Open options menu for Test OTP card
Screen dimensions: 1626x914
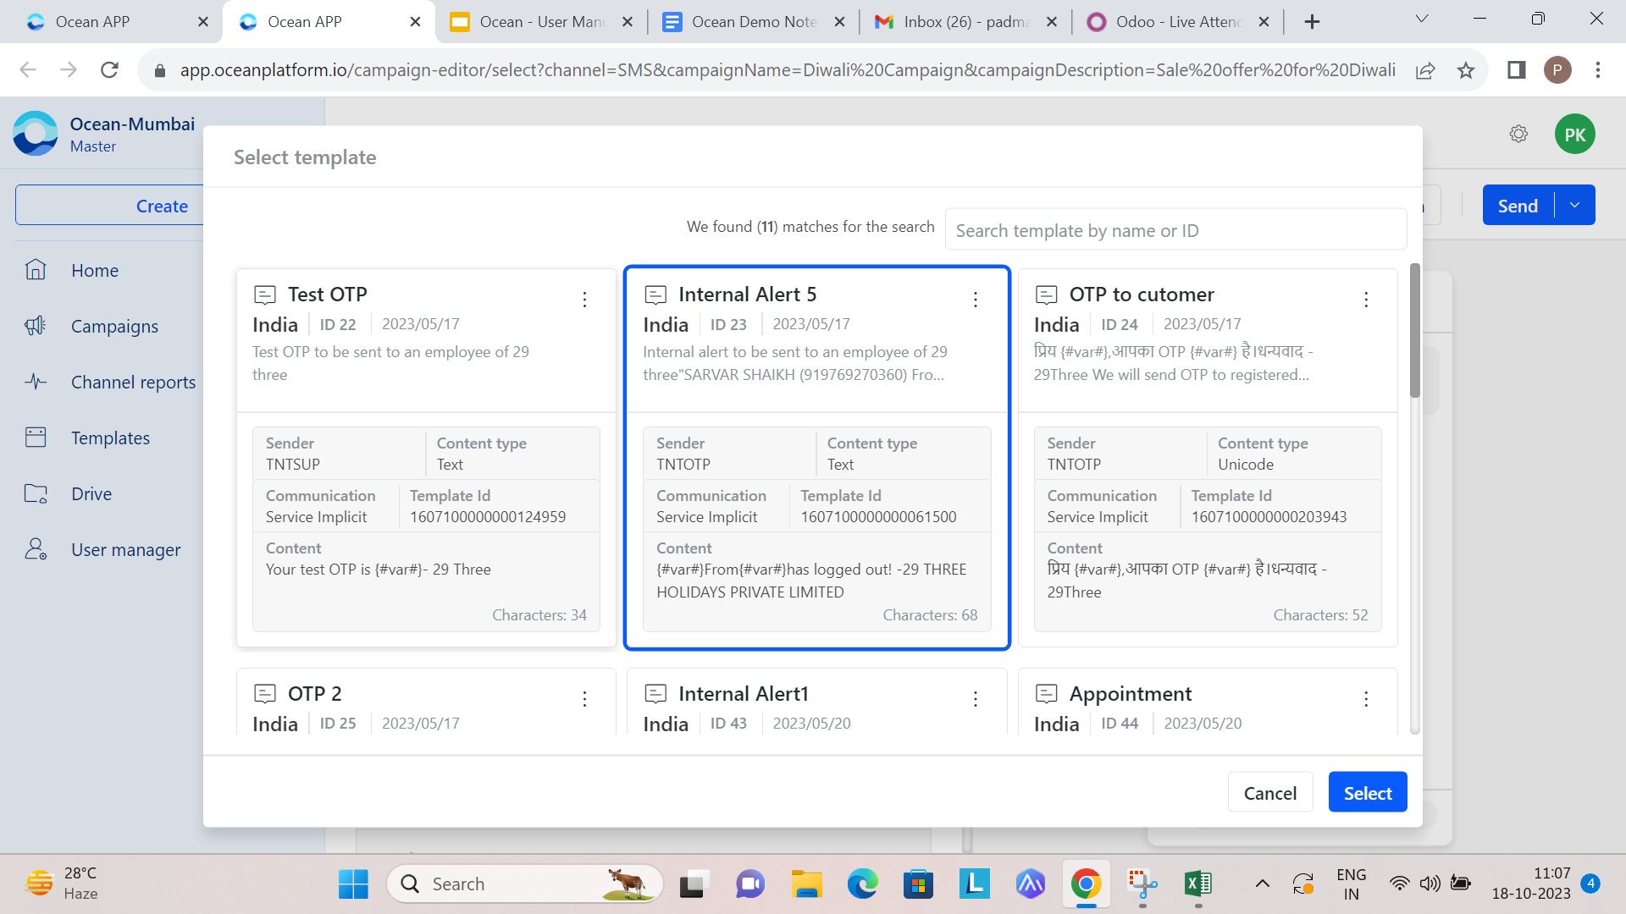[584, 300]
